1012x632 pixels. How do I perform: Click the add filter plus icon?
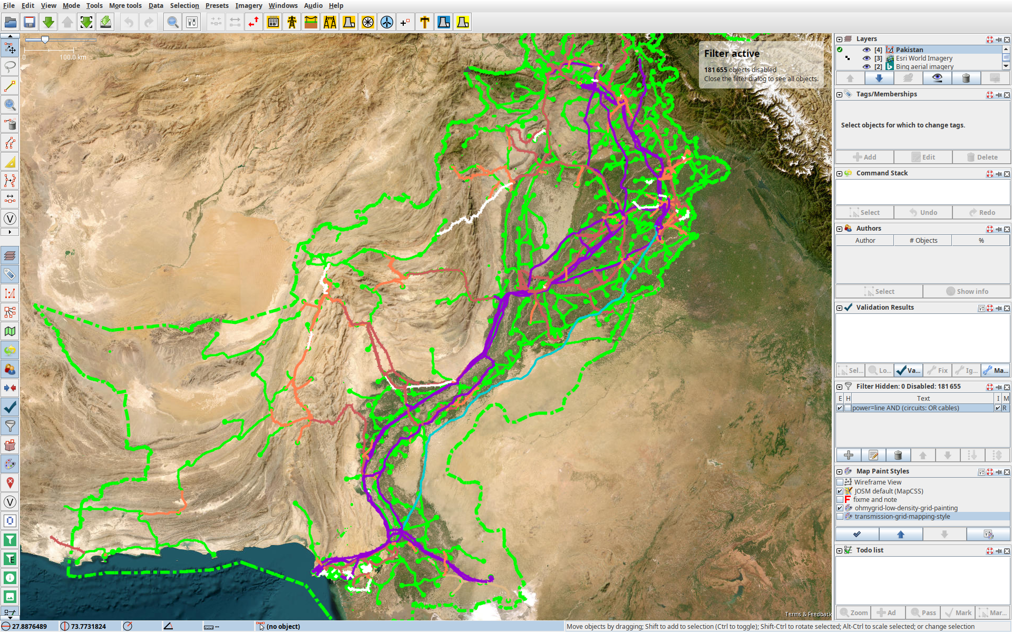tap(849, 455)
